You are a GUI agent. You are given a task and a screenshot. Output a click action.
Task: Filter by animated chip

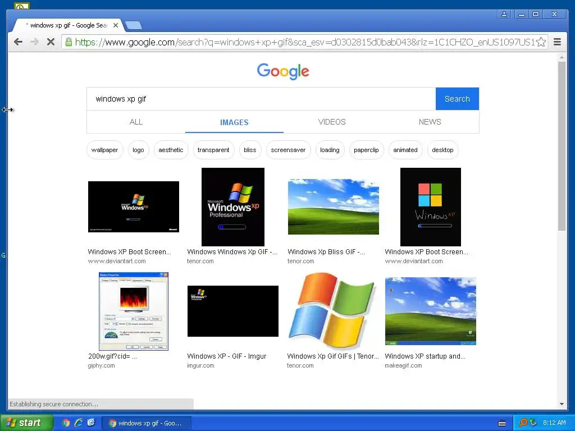pyautogui.click(x=405, y=150)
